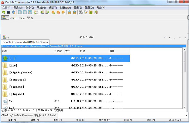189x123 pixels.
Task: Open the binoculars search icon
Action: pos(81,12)
